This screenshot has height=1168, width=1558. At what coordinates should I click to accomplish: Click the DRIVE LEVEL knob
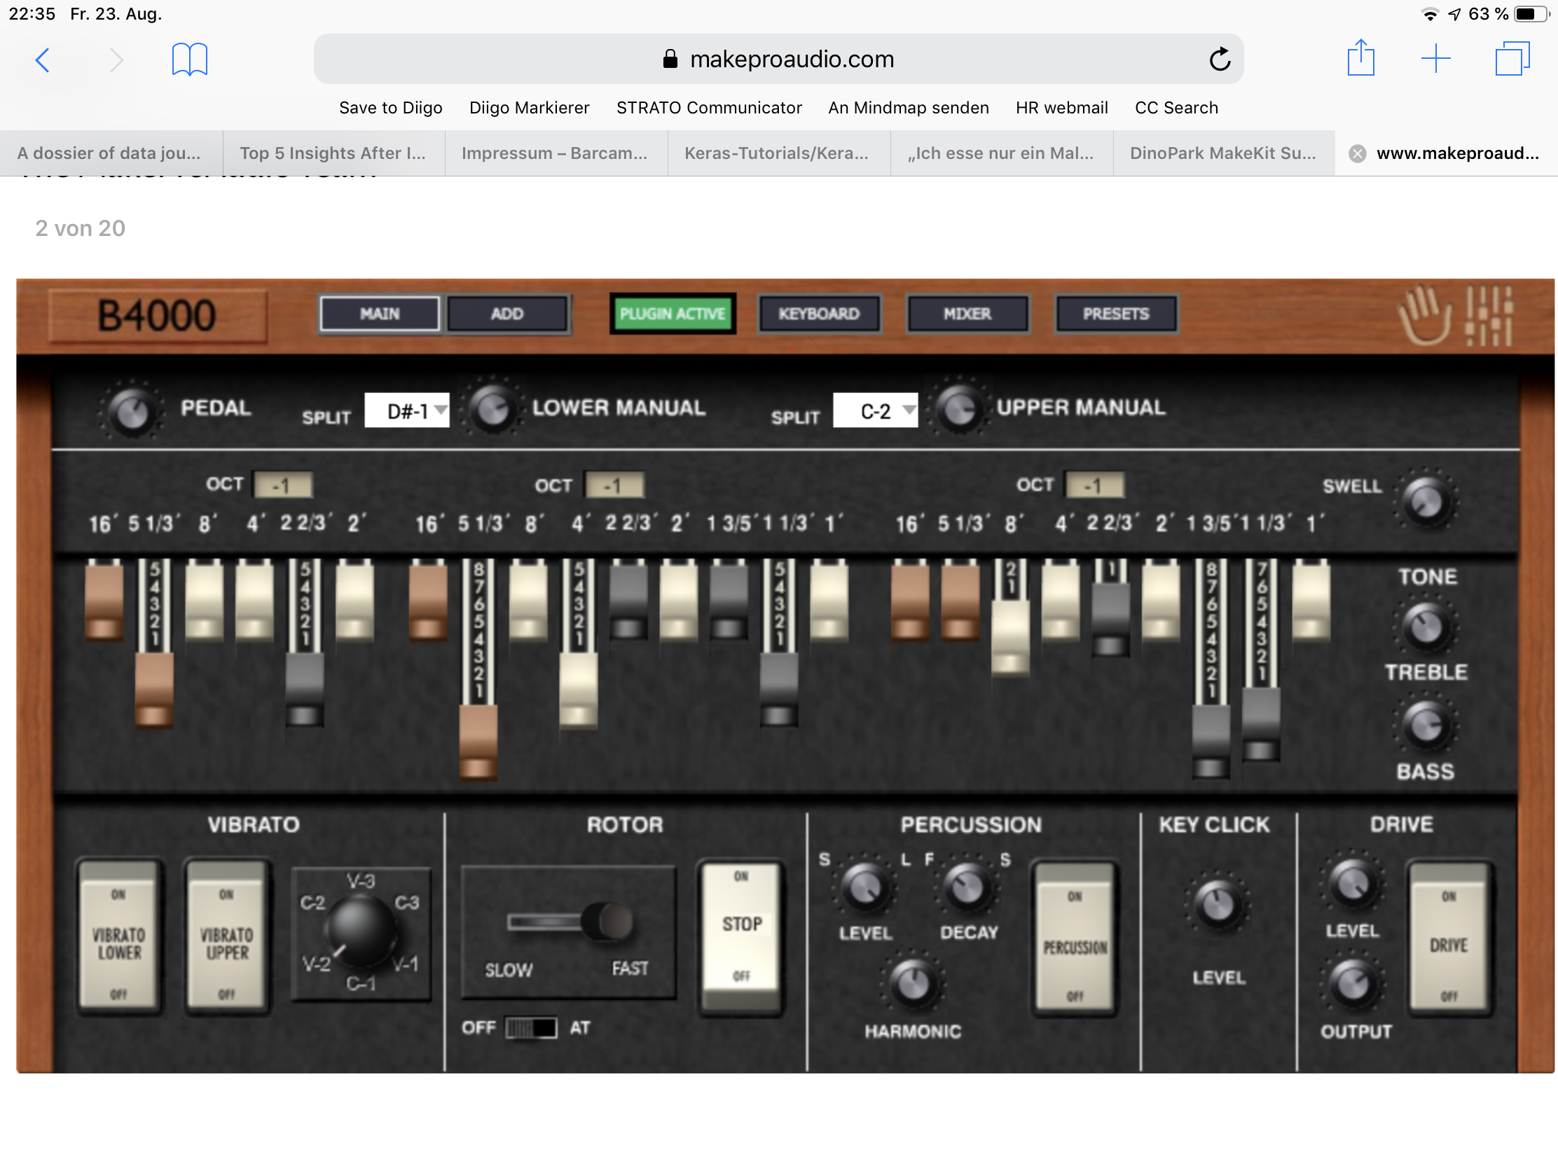1353,884
